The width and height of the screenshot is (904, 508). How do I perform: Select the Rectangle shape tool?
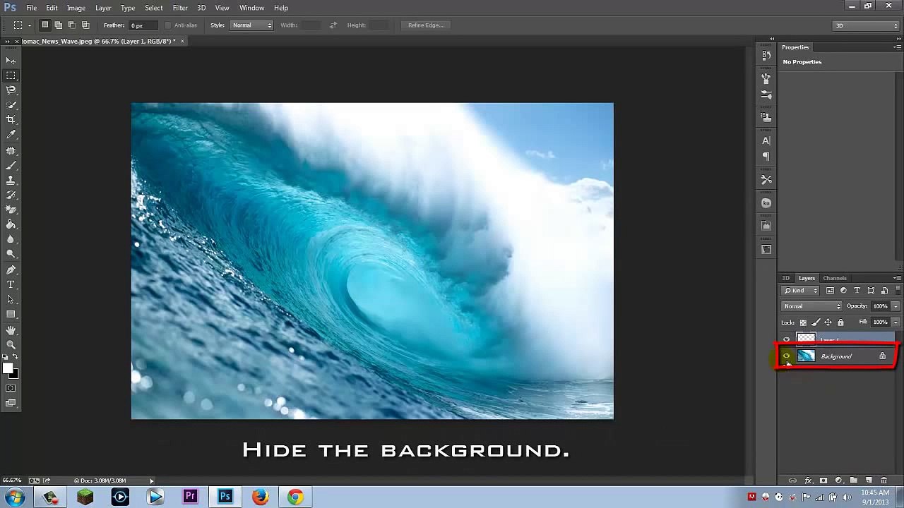[x=11, y=315]
